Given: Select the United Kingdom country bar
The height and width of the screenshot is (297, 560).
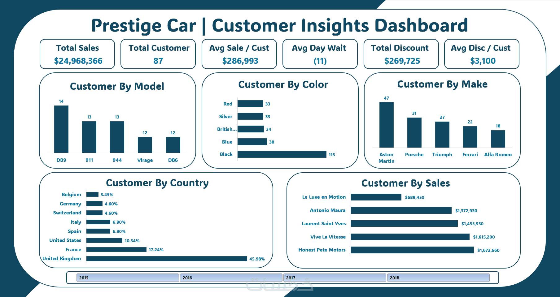Looking at the screenshot, I should [167, 259].
